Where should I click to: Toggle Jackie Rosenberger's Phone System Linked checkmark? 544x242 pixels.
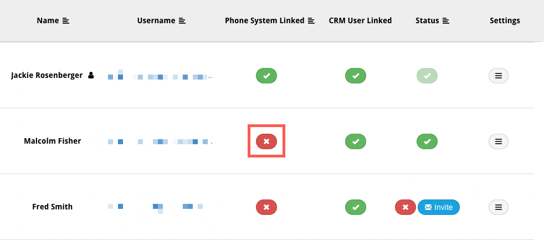pyautogui.click(x=266, y=76)
